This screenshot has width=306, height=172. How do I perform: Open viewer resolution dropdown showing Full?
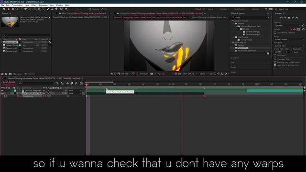click(167, 74)
